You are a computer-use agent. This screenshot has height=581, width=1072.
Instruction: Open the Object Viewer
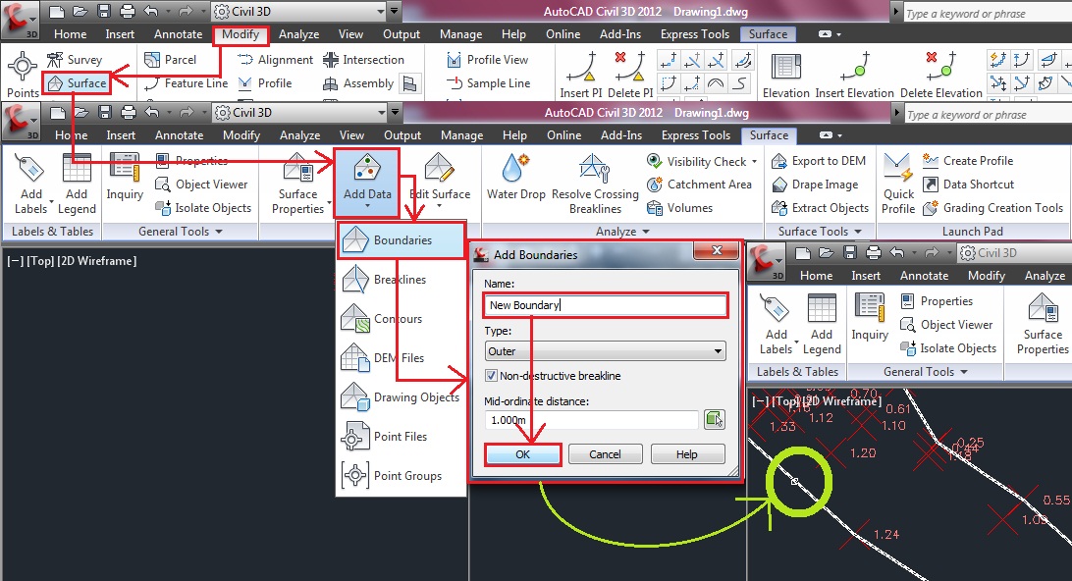203,184
